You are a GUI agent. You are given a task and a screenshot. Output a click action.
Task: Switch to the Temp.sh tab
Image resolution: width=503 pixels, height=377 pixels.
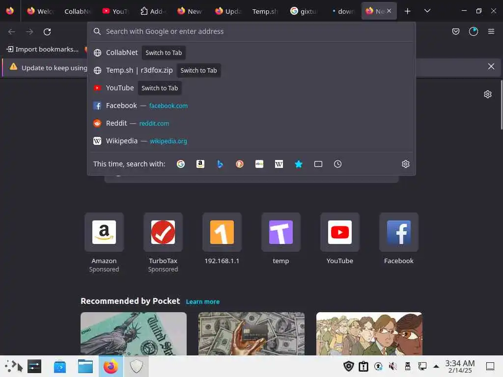pyautogui.click(x=265, y=11)
